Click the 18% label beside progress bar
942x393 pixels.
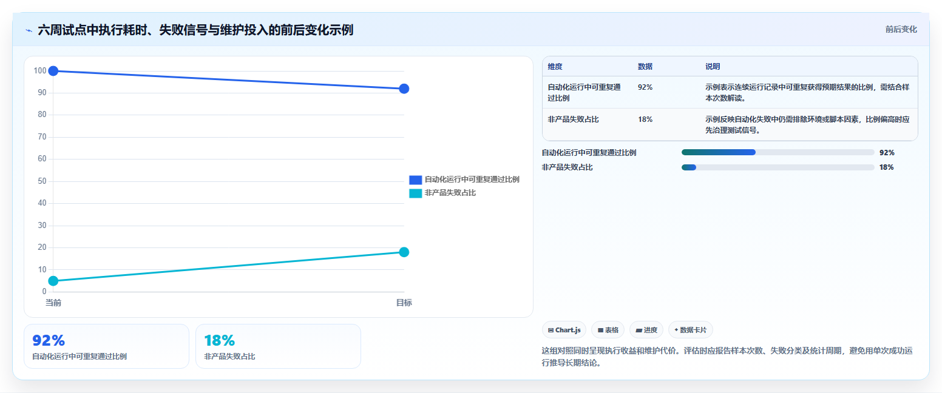(886, 167)
